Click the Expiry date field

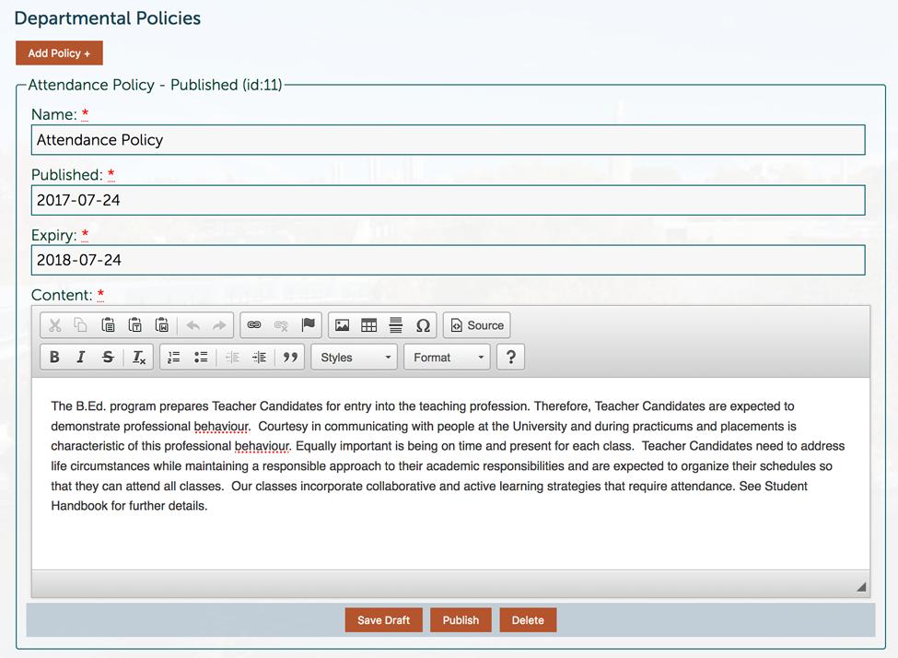449,260
